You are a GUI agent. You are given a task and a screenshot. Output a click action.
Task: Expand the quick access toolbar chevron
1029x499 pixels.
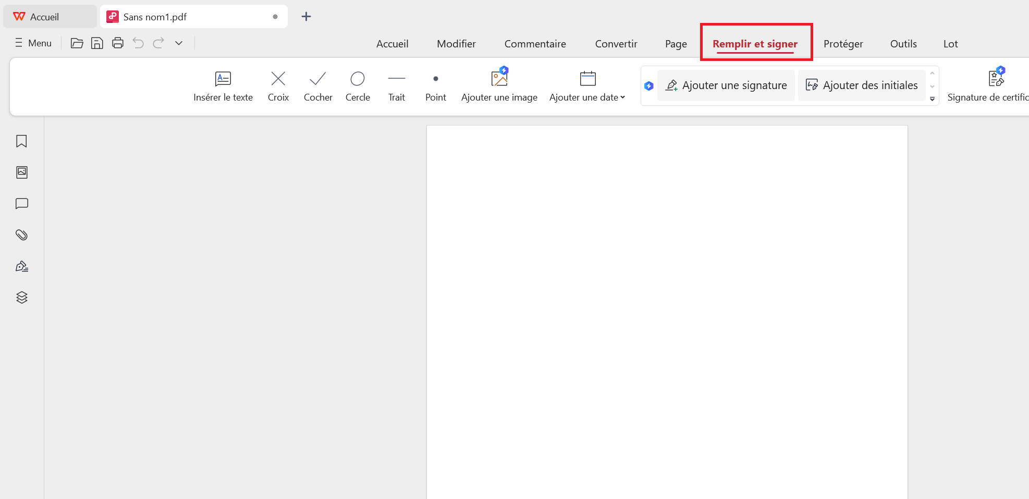pos(179,43)
